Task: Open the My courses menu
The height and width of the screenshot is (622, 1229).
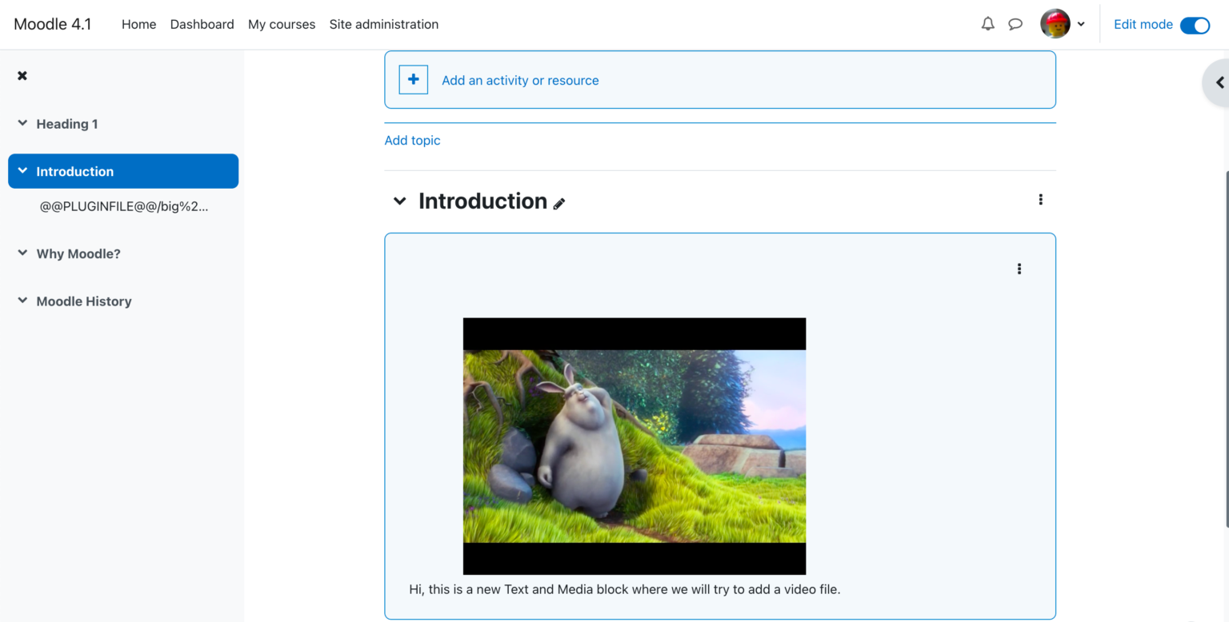Action: tap(281, 24)
